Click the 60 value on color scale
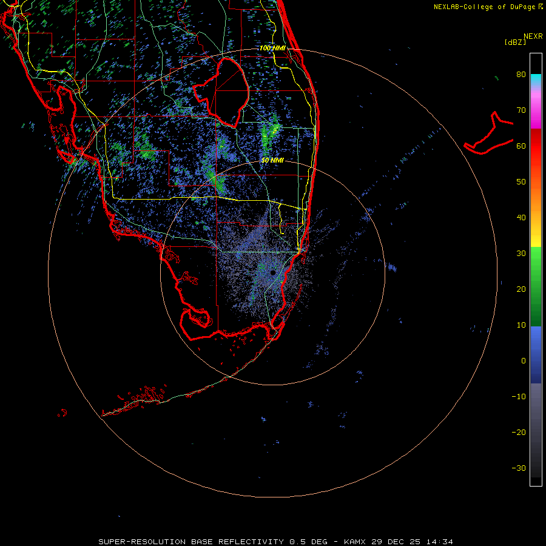 pyautogui.click(x=521, y=146)
